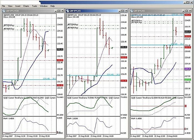Open the File menu

(3, 6)
